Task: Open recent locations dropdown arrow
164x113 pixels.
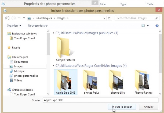Action: (19, 18)
